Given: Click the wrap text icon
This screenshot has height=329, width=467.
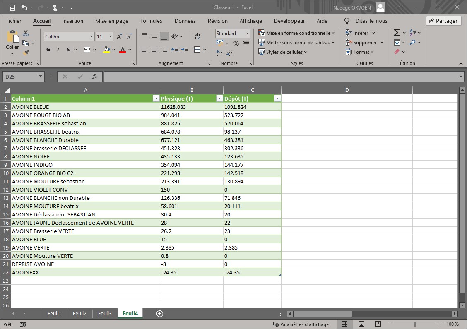Looking at the screenshot, I should (197, 36).
